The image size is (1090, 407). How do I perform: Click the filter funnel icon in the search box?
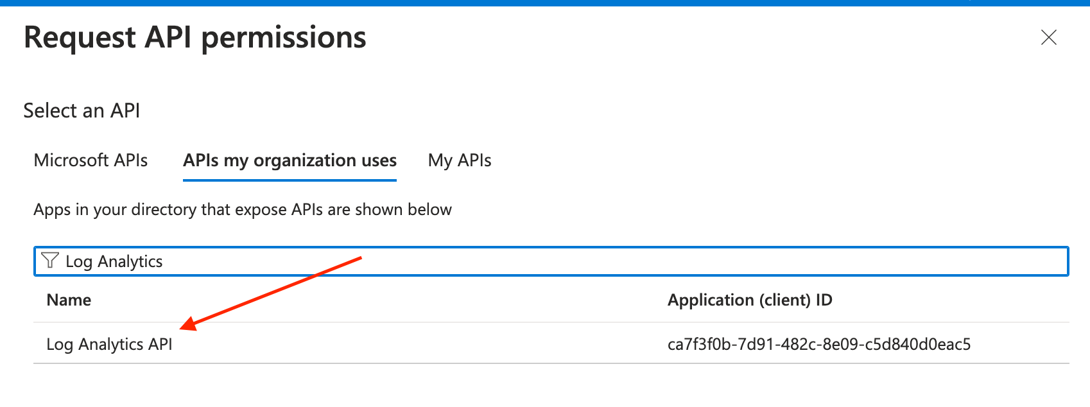(50, 261)
